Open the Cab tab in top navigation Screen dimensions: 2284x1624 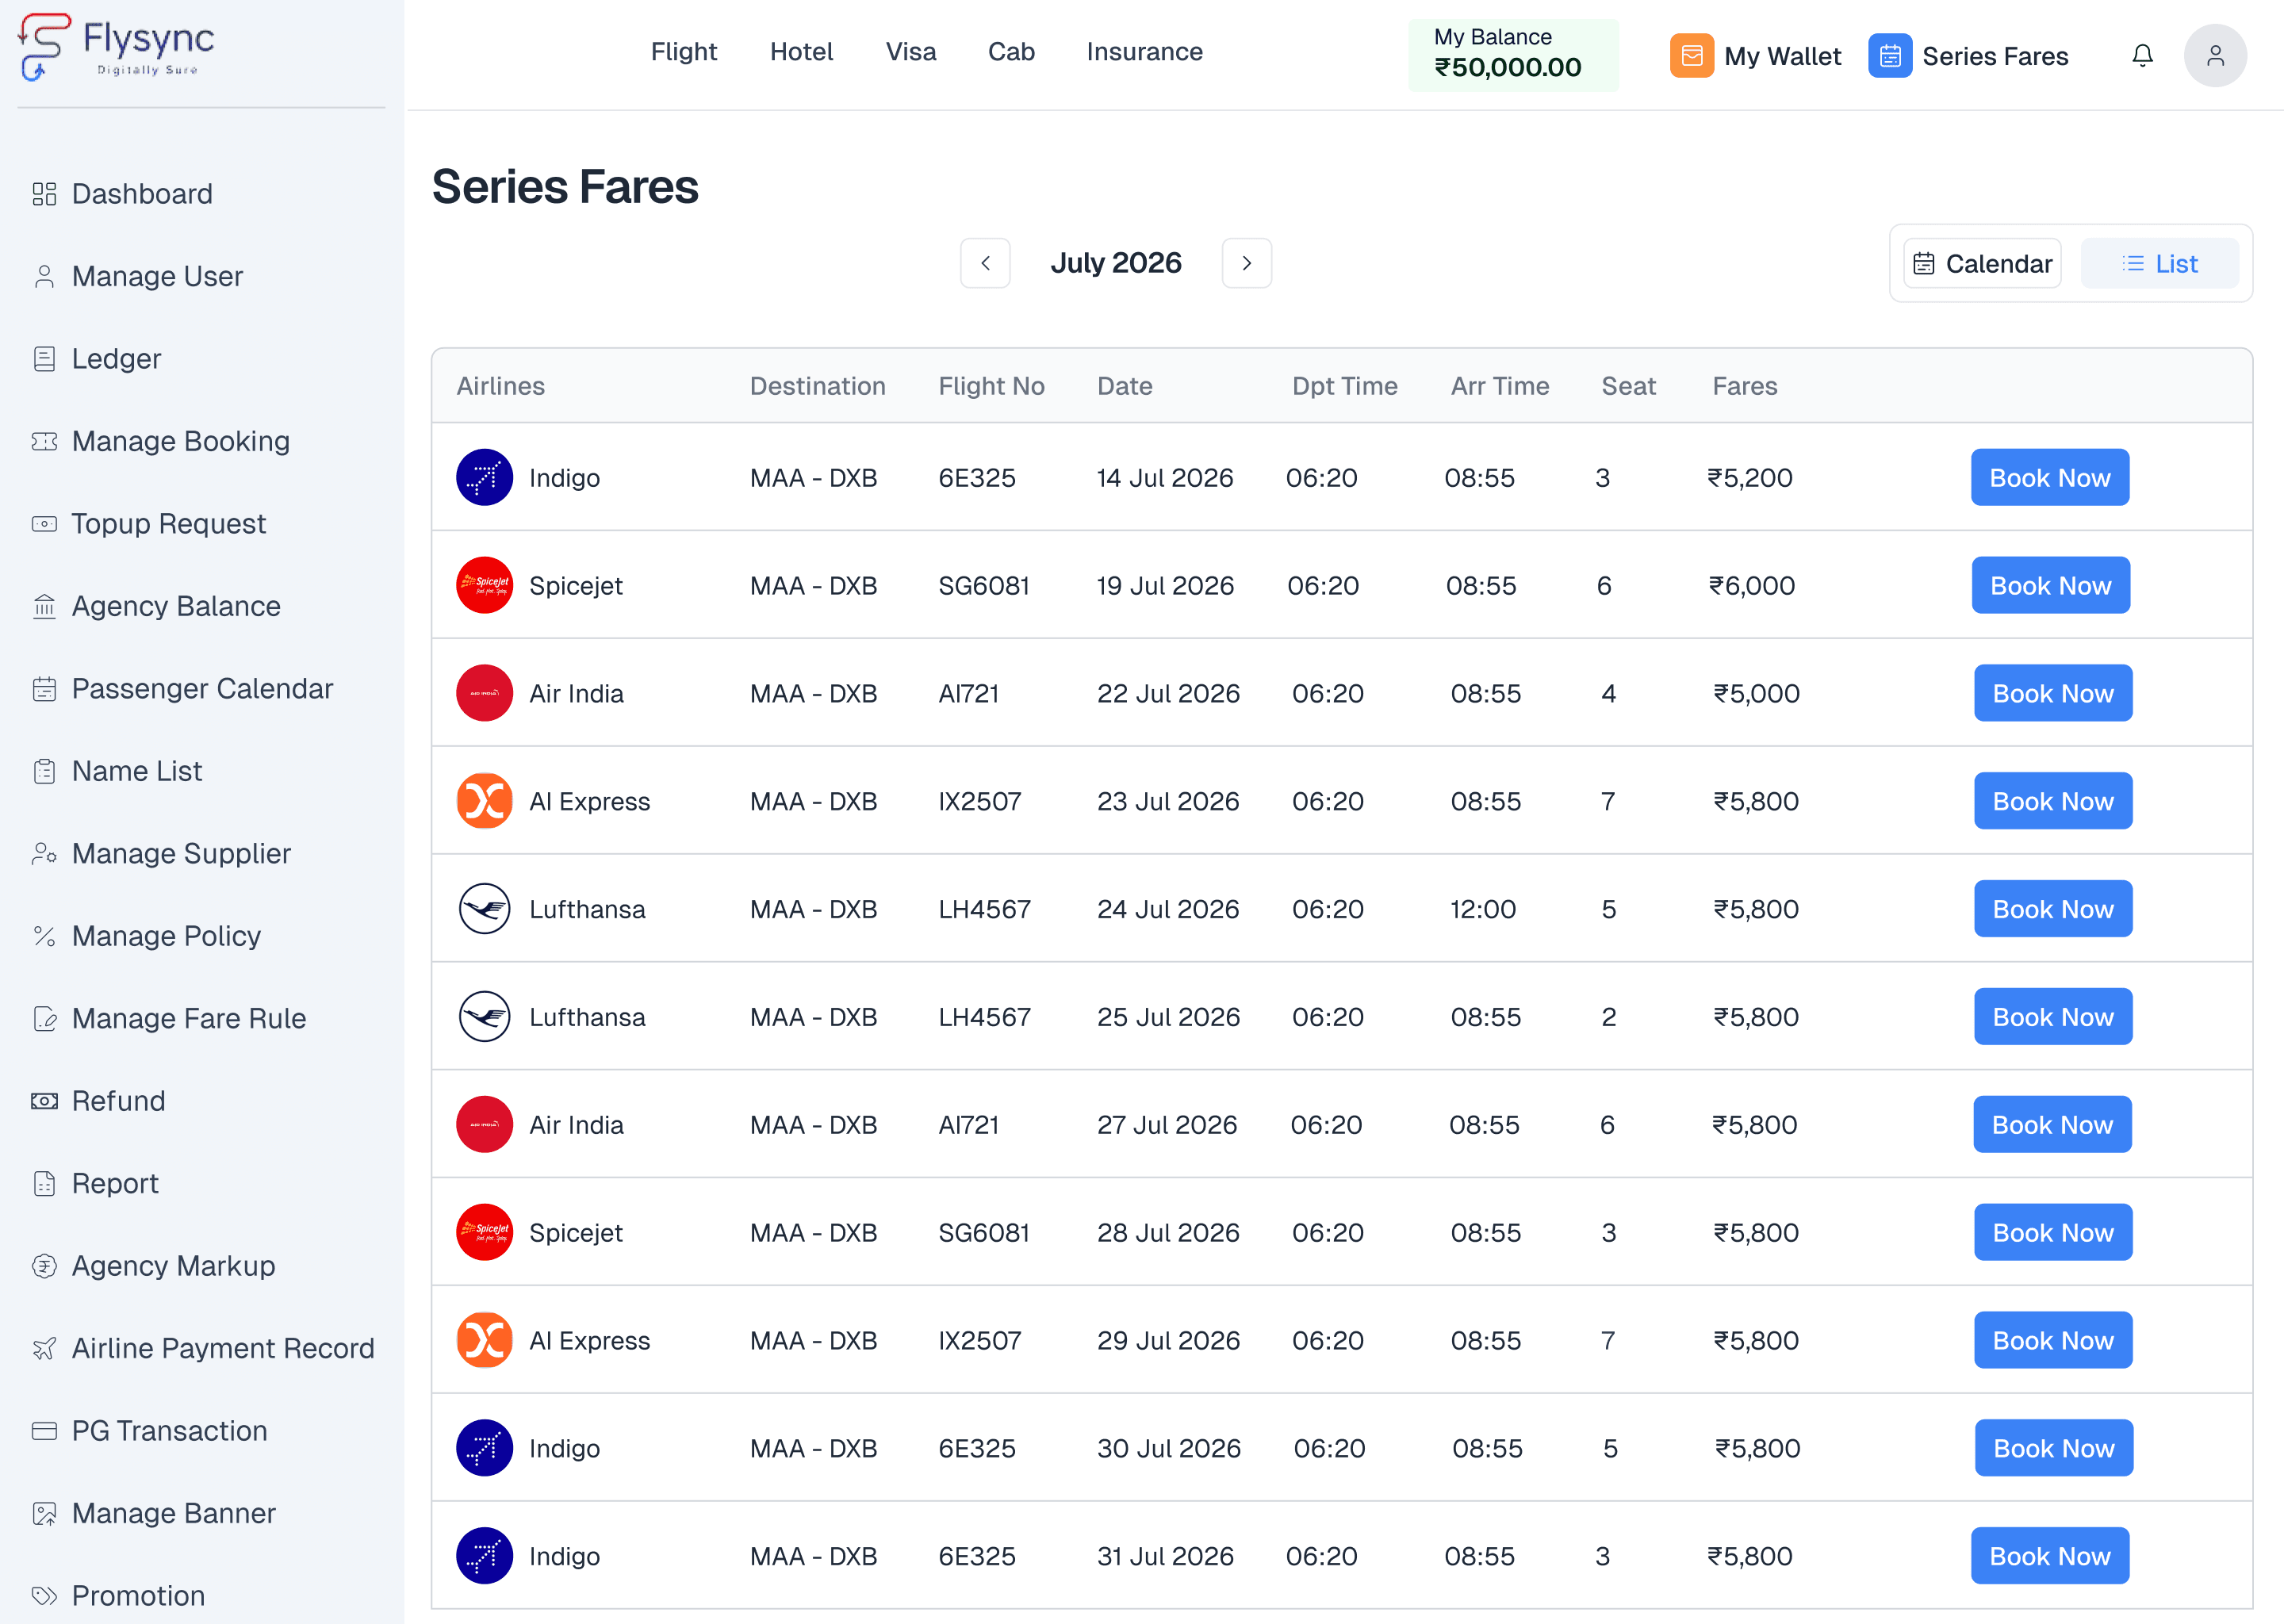click(1011, 52)
